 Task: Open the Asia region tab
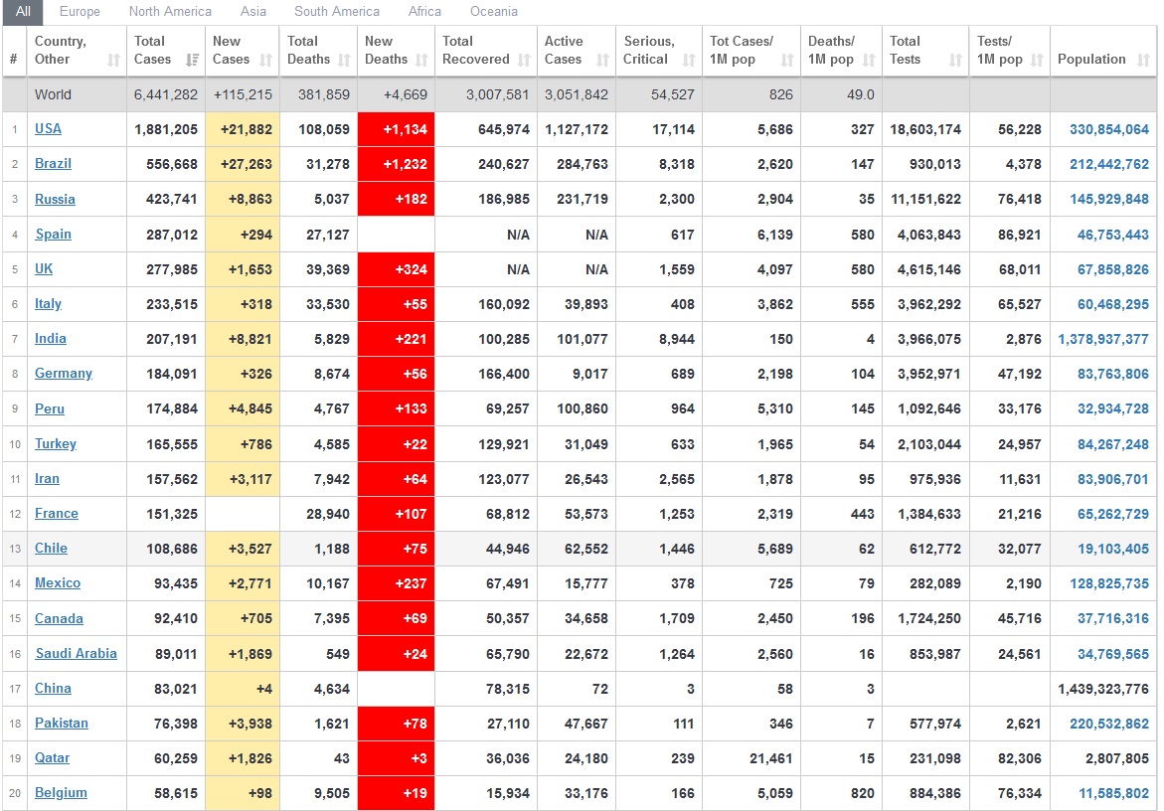click(252, 12)
